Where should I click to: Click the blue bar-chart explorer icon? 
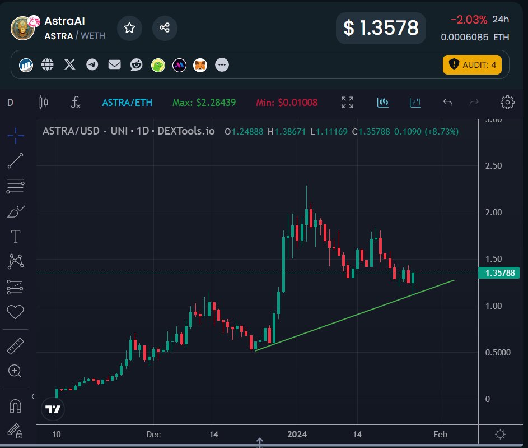(x=26, y=65)
